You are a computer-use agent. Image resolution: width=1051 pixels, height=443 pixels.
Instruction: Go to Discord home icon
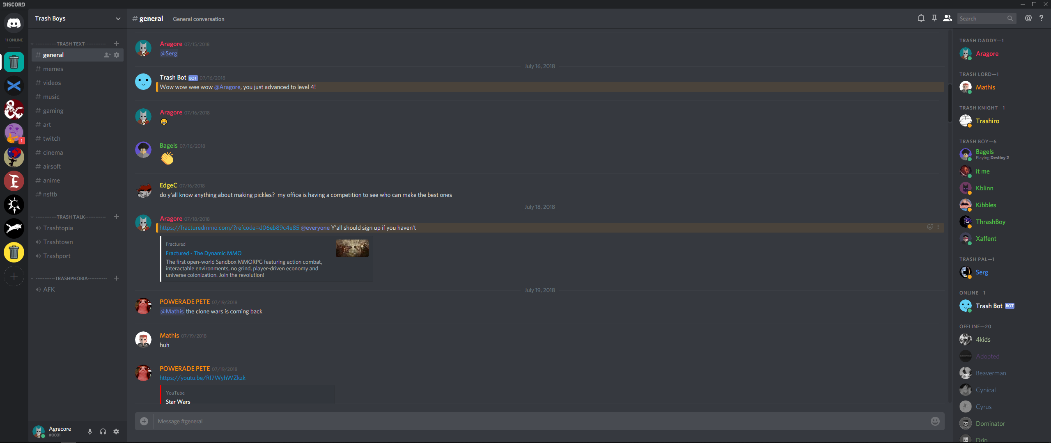14,23
